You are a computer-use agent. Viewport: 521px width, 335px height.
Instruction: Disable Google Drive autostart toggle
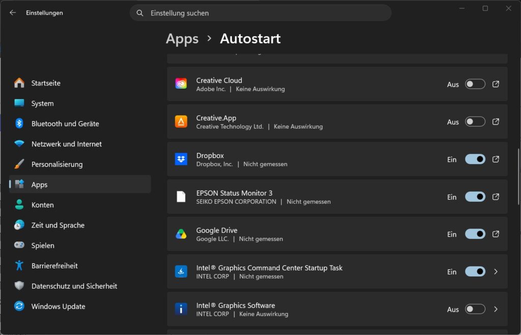click(475, 234)
